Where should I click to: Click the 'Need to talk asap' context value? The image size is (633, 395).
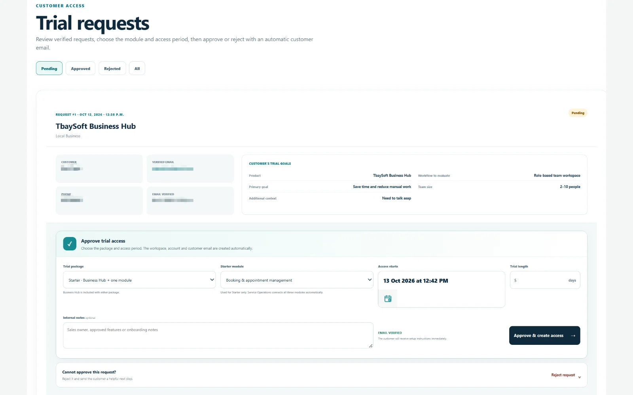(x=396, y=198)
